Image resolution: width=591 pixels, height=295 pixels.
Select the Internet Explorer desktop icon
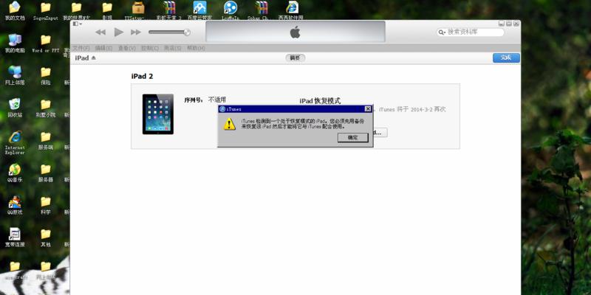pyautogui.click(x=15, y=142)
